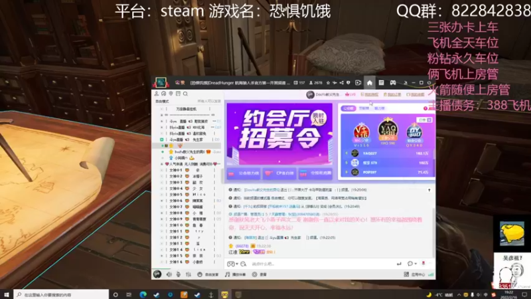
Task: Switch to the 公会榜 ranking tab
Action: 348,108
